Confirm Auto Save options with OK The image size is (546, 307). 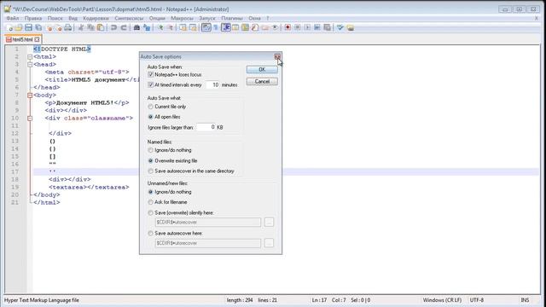coord(262,70)
